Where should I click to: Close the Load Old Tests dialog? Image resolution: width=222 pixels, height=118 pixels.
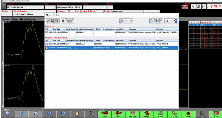pos(171,21)
